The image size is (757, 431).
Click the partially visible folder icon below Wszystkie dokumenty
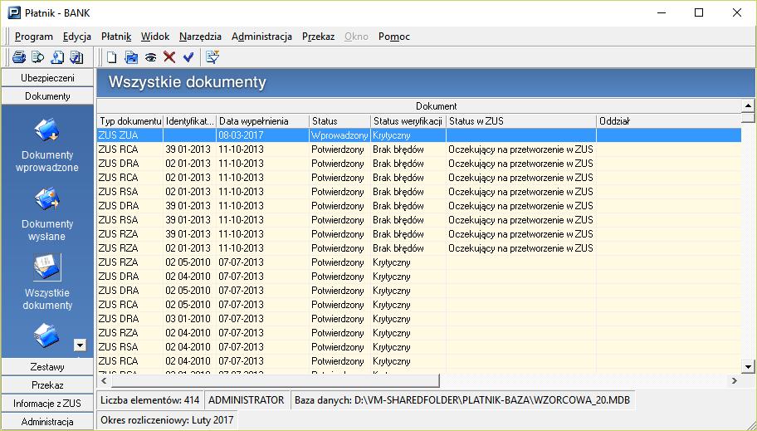pos(46,335)
